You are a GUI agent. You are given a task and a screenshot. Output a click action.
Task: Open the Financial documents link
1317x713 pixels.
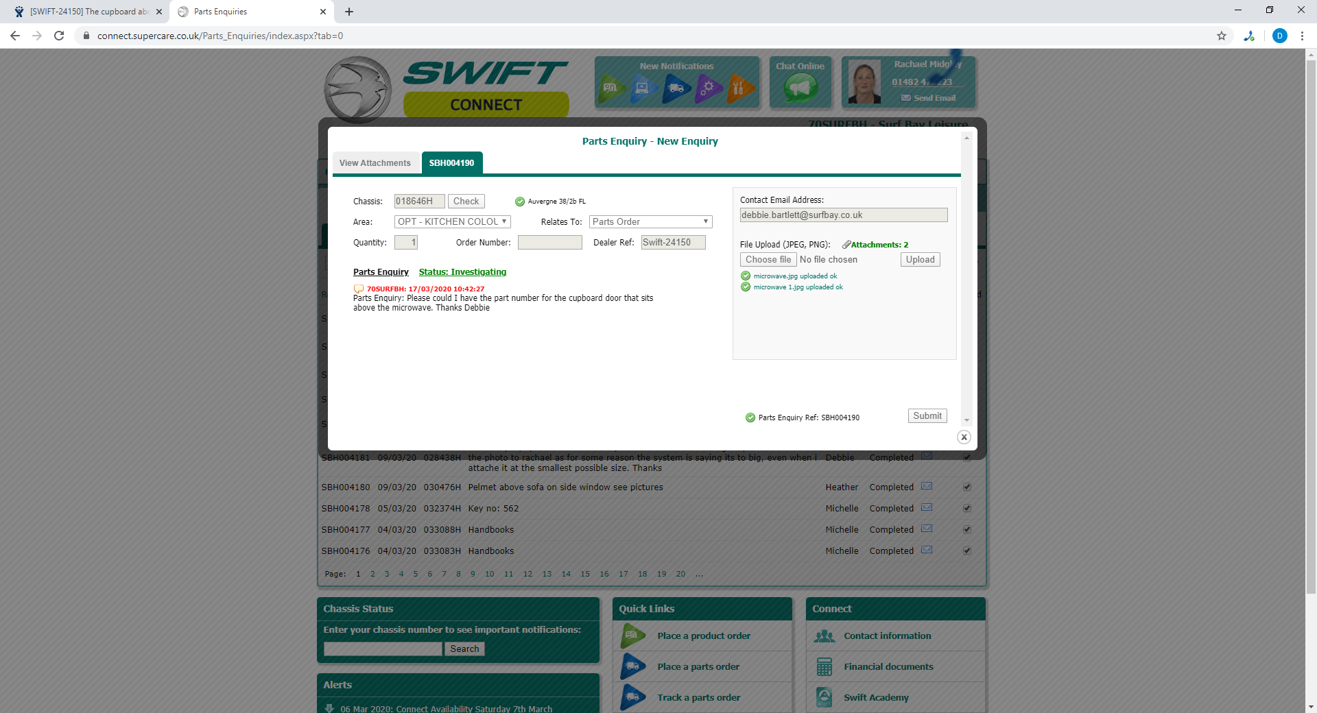(889, 666)
